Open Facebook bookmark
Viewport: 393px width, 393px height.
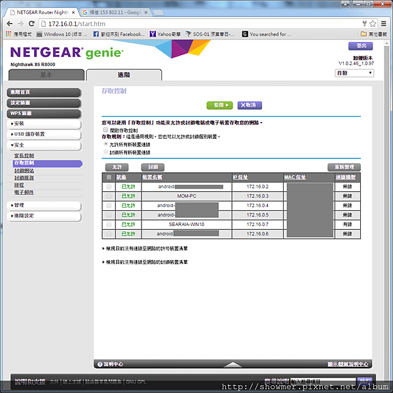click(x=119, y=34)
